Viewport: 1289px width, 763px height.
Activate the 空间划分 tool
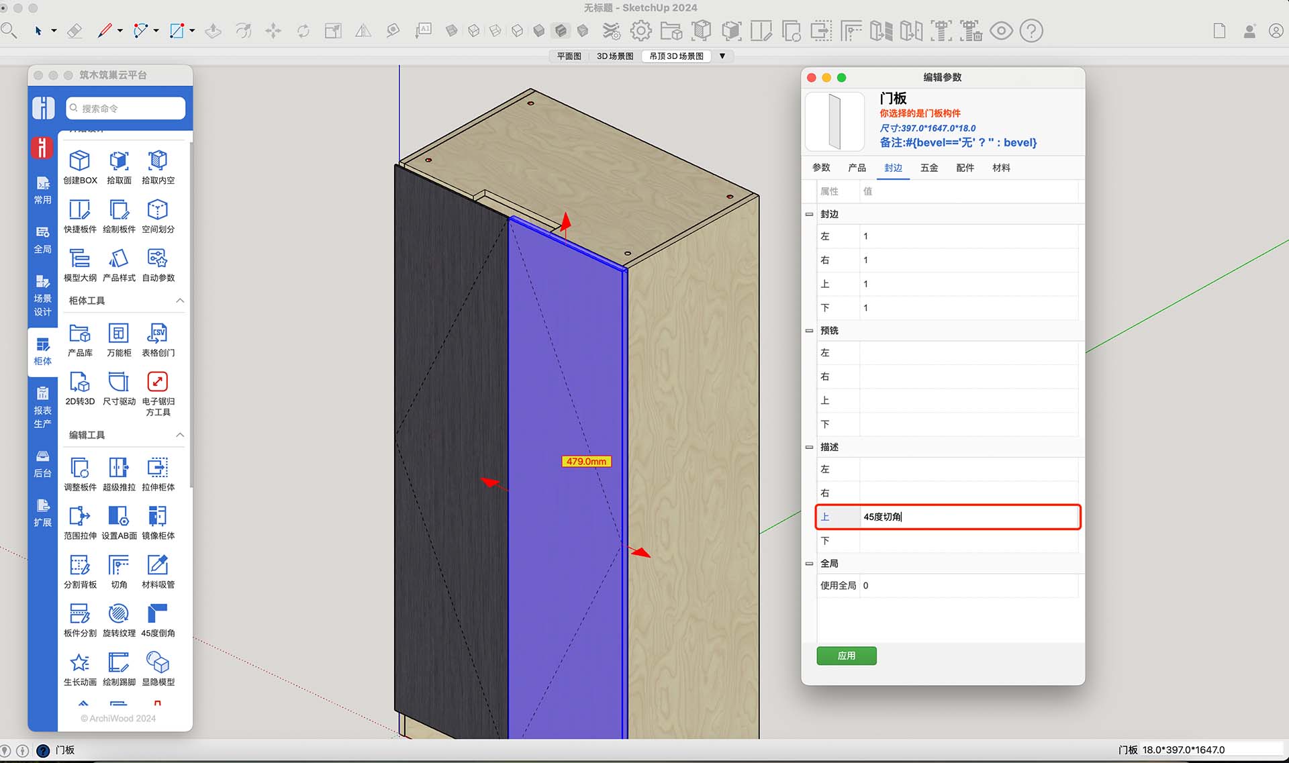(x=158, y=209)
